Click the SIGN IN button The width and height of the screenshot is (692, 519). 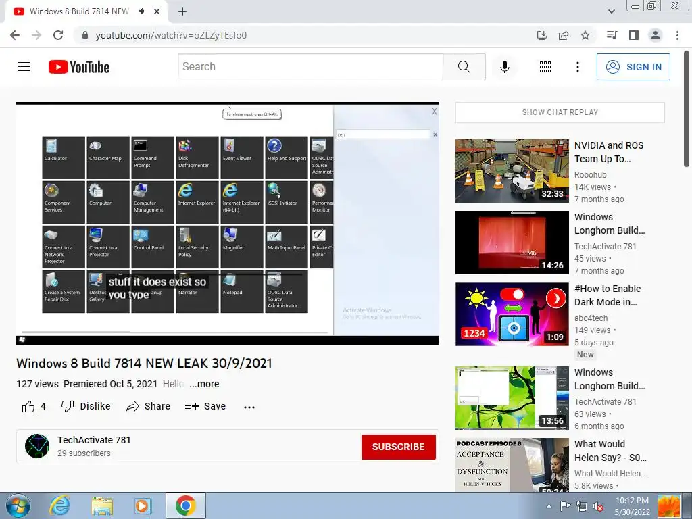(633, 67)
